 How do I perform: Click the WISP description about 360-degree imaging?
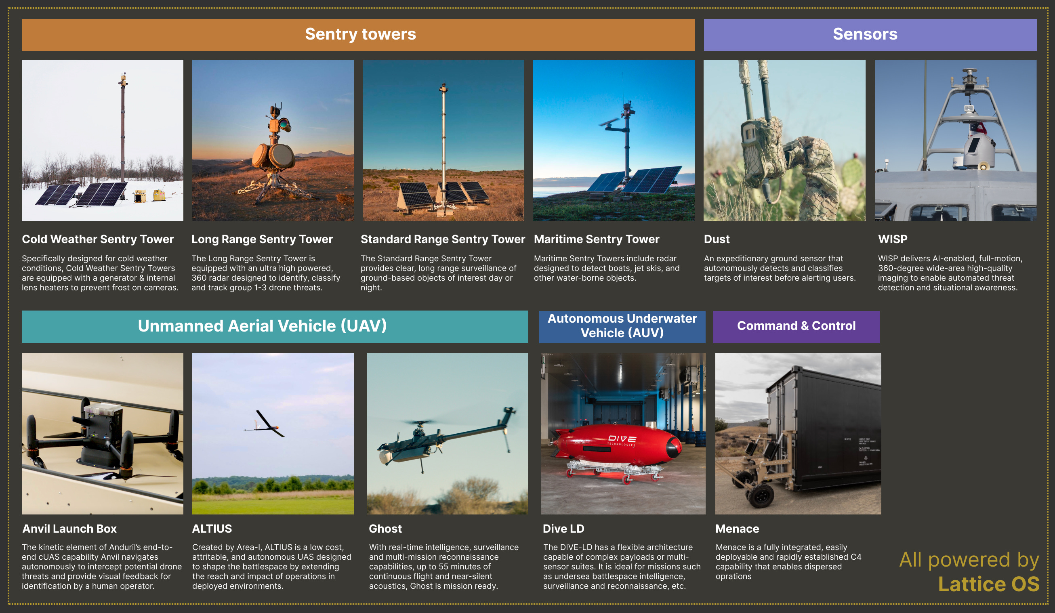click(x=950, y=273)
